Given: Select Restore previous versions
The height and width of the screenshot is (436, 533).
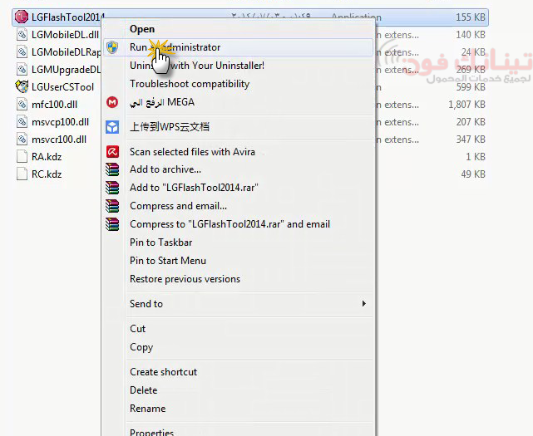Looking at the screenshot, I should click(x=185, y=279).
